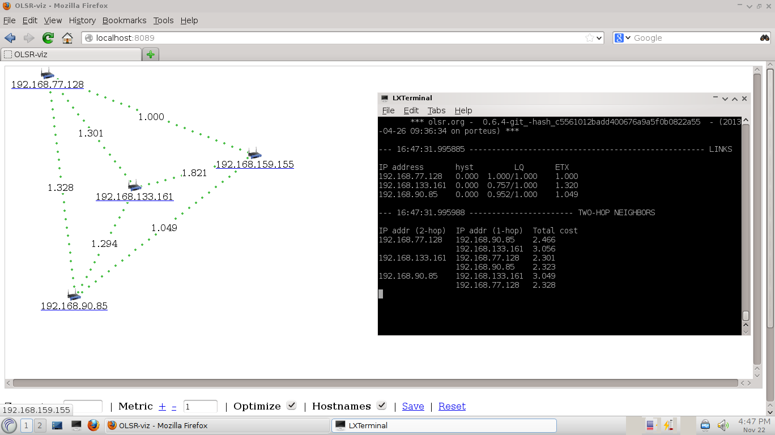Go to the home page via house icon
This screenshot has width=775, height=435.
[x=67, y=38]
